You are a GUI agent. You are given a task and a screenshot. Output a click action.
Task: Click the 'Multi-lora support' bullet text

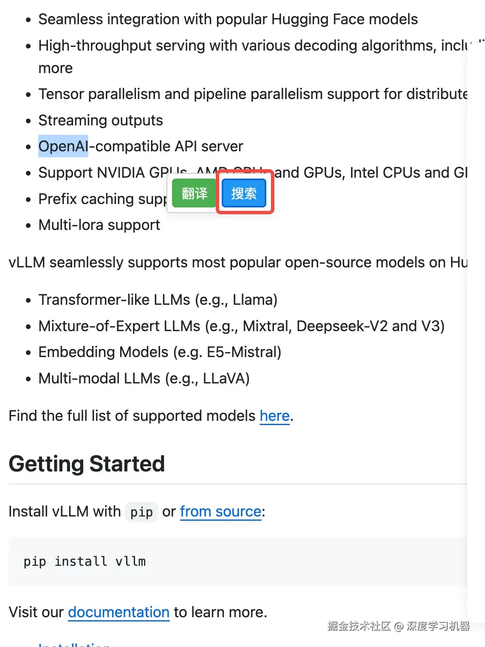[99, 225]
